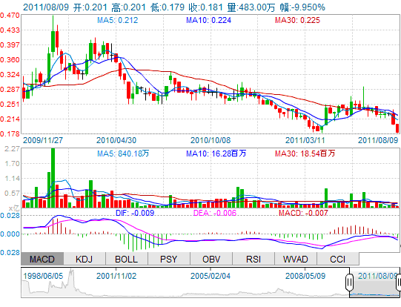This screenshot has width=401, height=307.
Task: Click the last red candlestick on 2011/08/09
Action: [397, 128]
